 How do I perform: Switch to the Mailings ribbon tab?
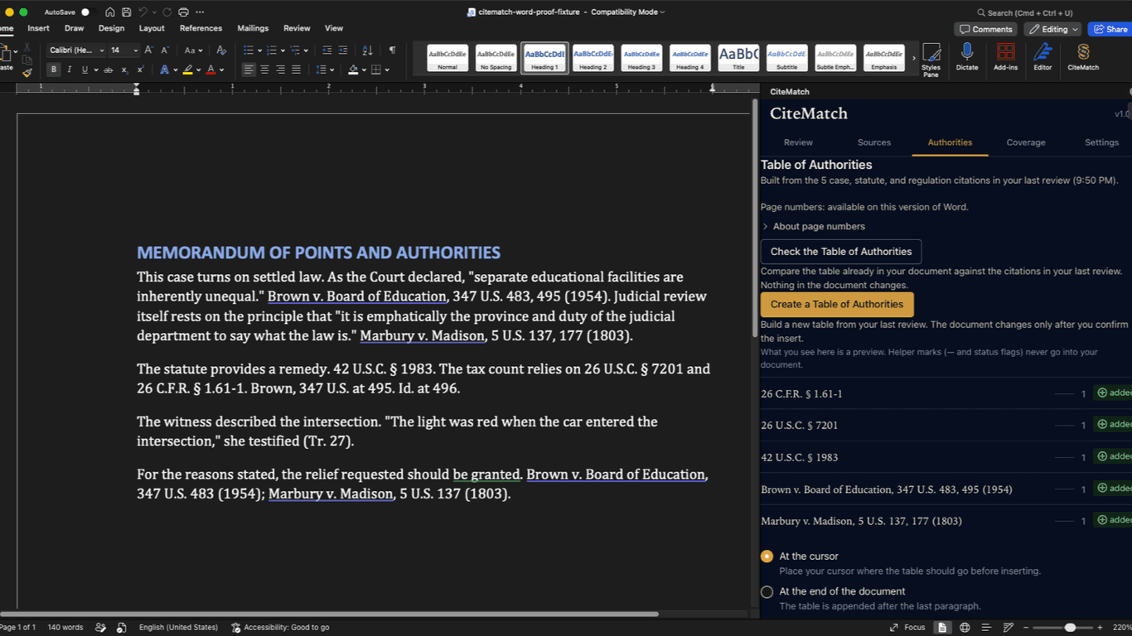[253, 28]
